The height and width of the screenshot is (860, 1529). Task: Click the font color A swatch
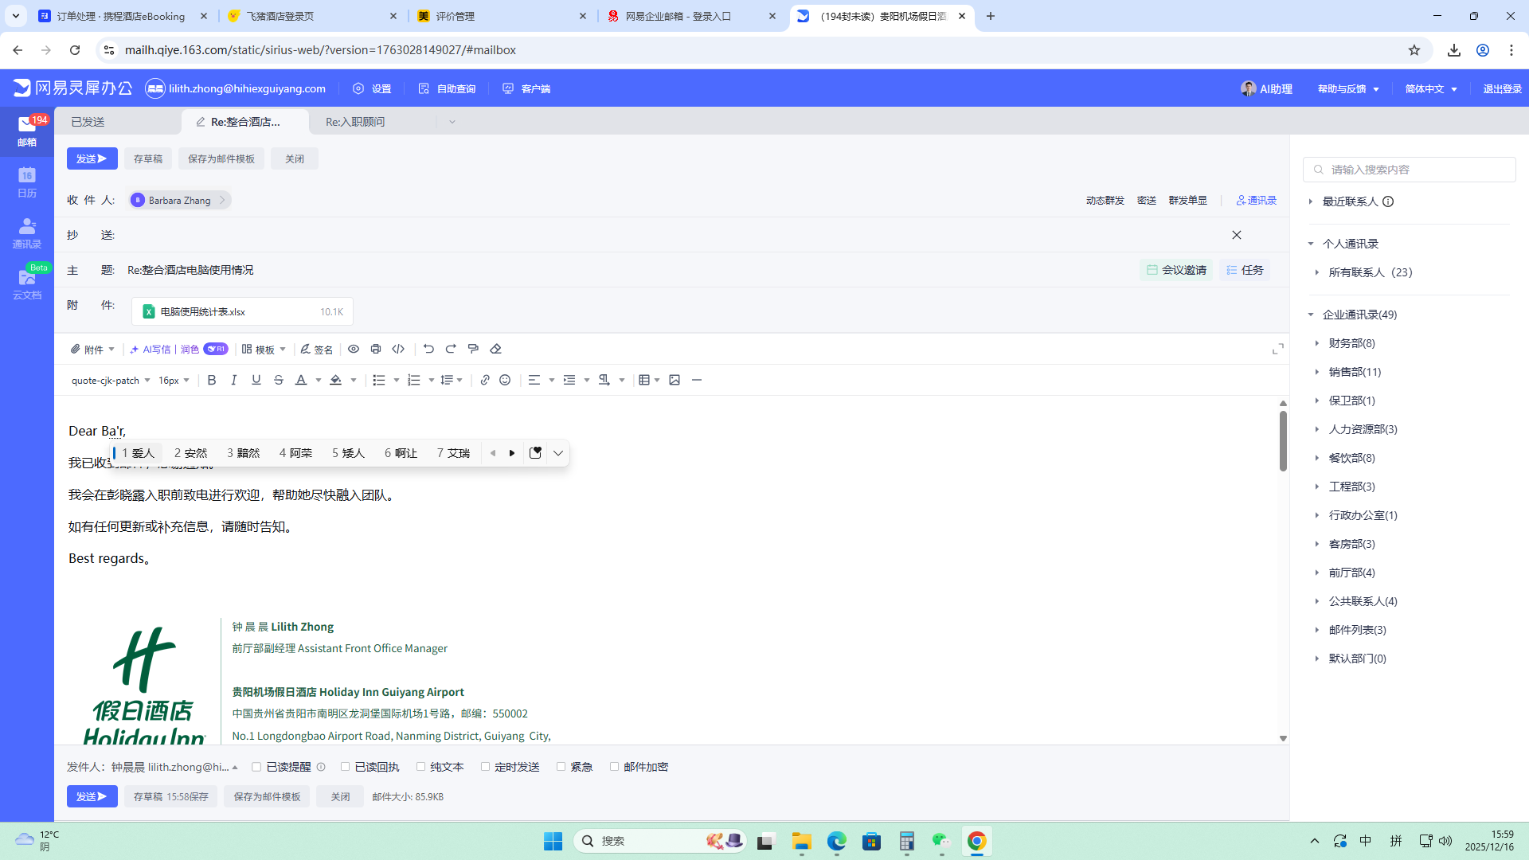coord(301,381)
